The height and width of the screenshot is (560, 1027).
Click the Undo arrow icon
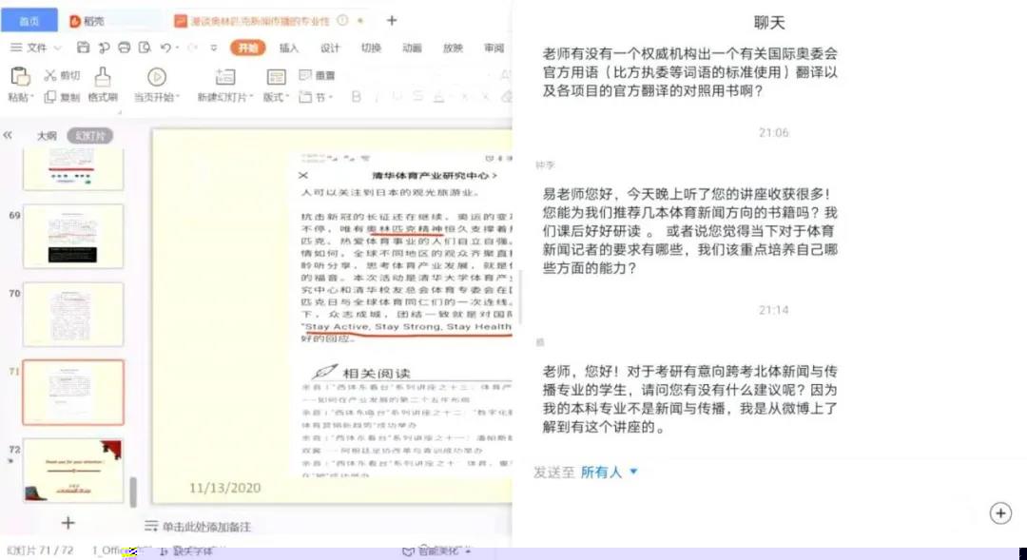click(166, 48)
